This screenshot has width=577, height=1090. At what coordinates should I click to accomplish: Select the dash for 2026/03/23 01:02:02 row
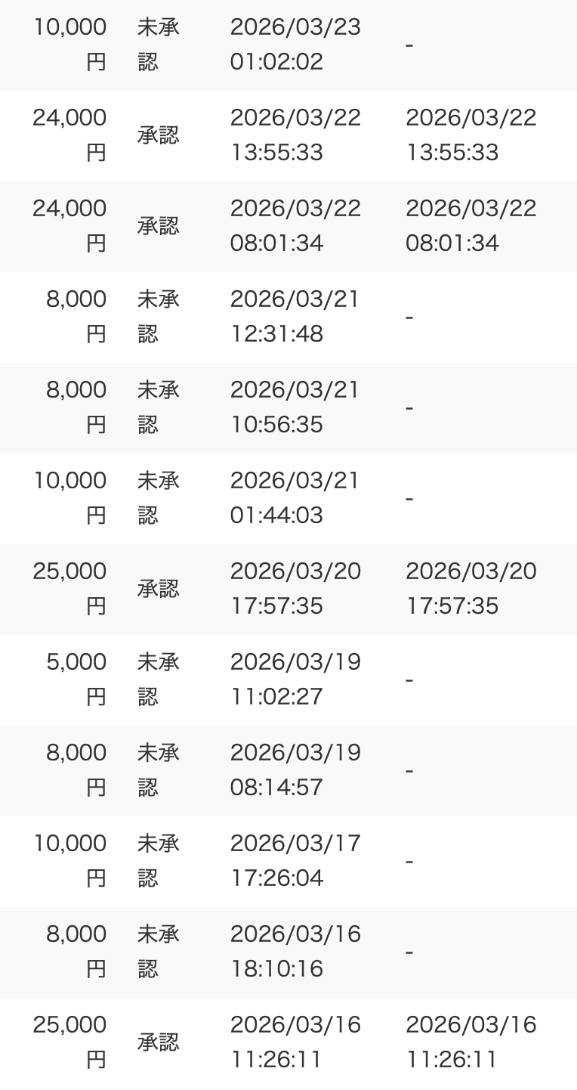point(409,45)
